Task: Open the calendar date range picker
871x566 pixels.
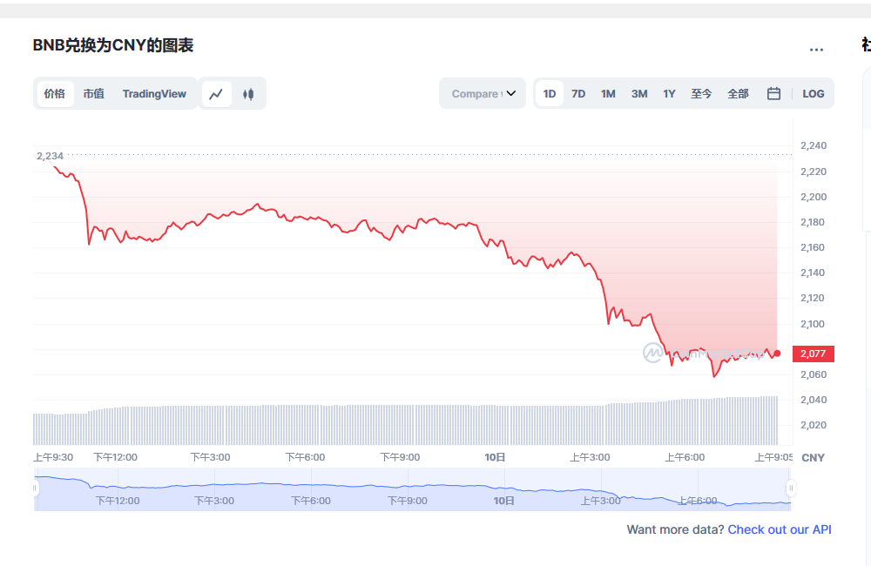Action: point(773,93)
